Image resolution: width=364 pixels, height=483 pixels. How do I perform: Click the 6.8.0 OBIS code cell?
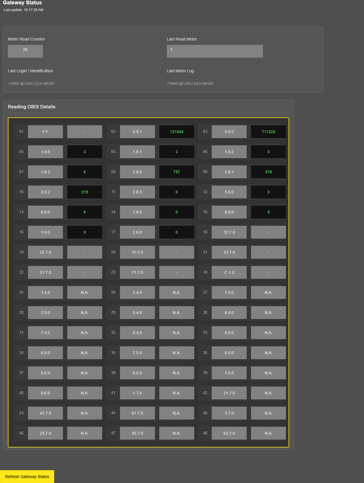tap(45, 212)
